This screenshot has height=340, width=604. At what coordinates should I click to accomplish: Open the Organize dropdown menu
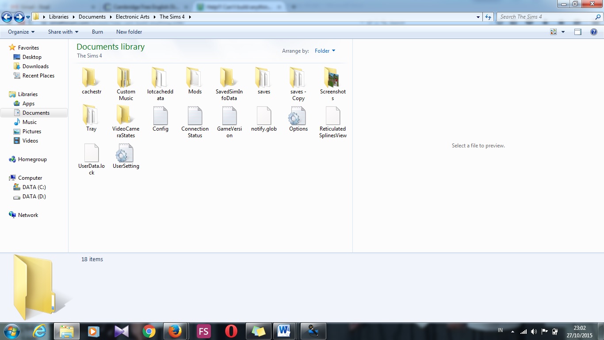(21, 32)
